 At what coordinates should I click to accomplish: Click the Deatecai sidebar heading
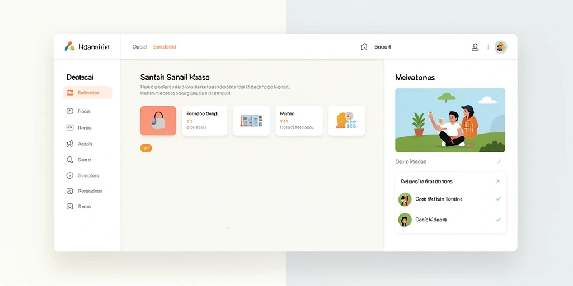(x=80, y=77)
